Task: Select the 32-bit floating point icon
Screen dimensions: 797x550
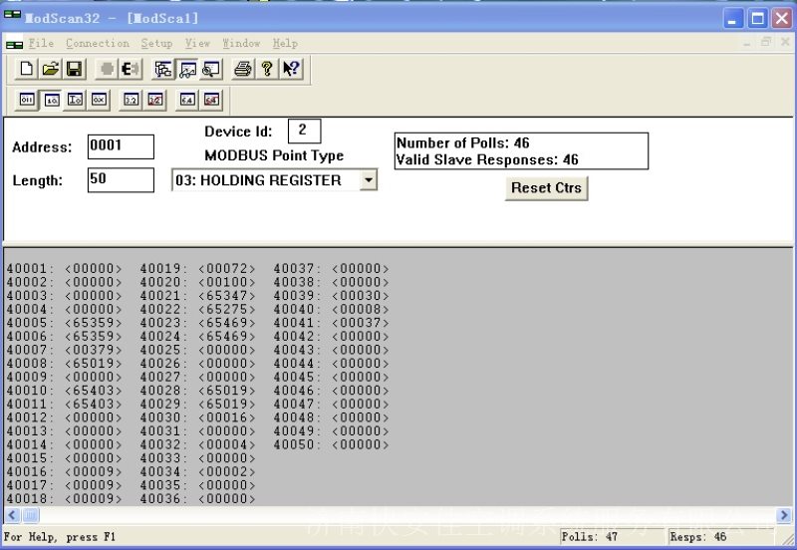Action: tap(132, 100)
